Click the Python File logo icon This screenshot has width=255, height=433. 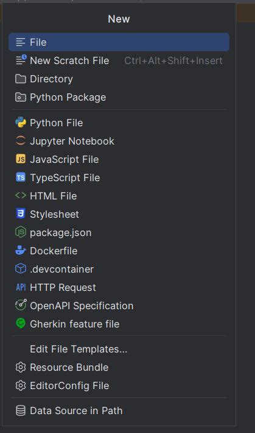[x=21, y=123]
